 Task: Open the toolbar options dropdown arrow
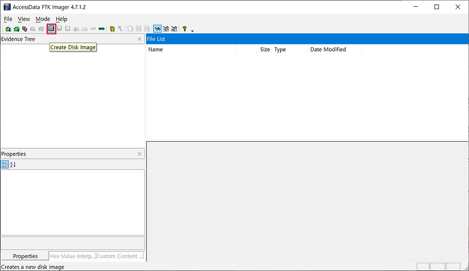(193, 31)
